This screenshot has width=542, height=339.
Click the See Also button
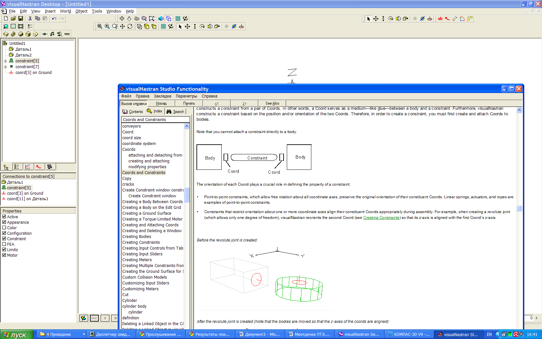[x=272, y=103]
